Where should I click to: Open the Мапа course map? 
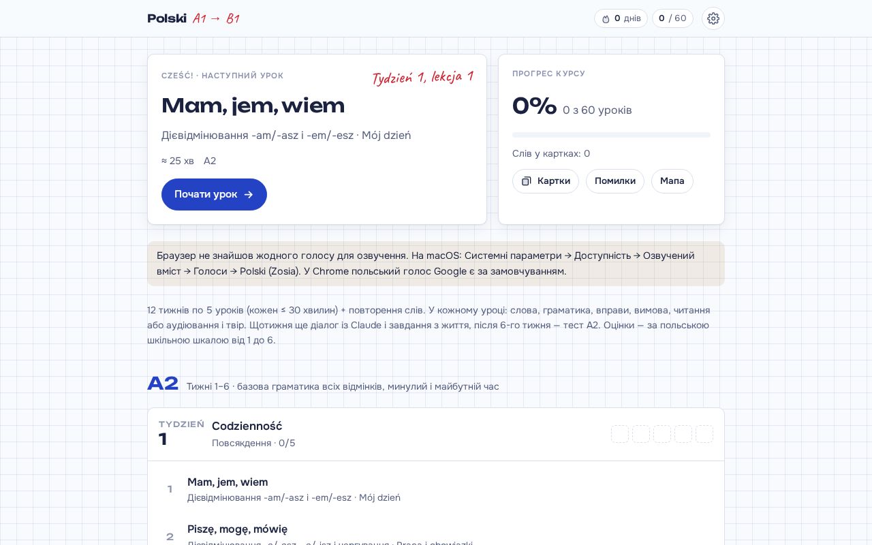[x=672, y=181]
